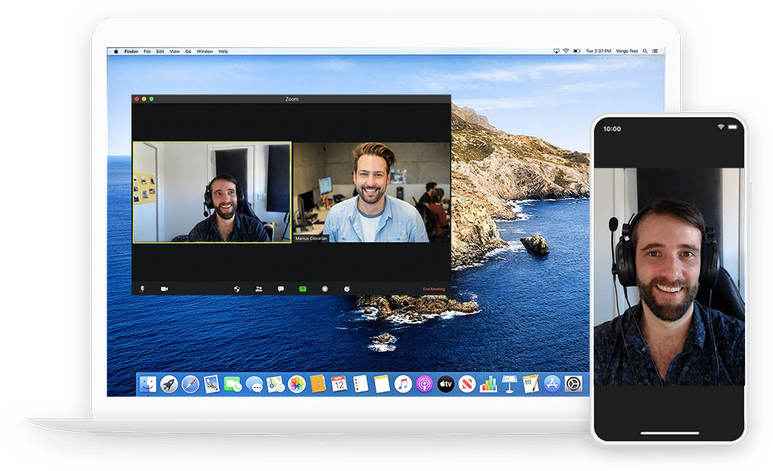Open the Reactions icon in Zoom

[347, 288]
